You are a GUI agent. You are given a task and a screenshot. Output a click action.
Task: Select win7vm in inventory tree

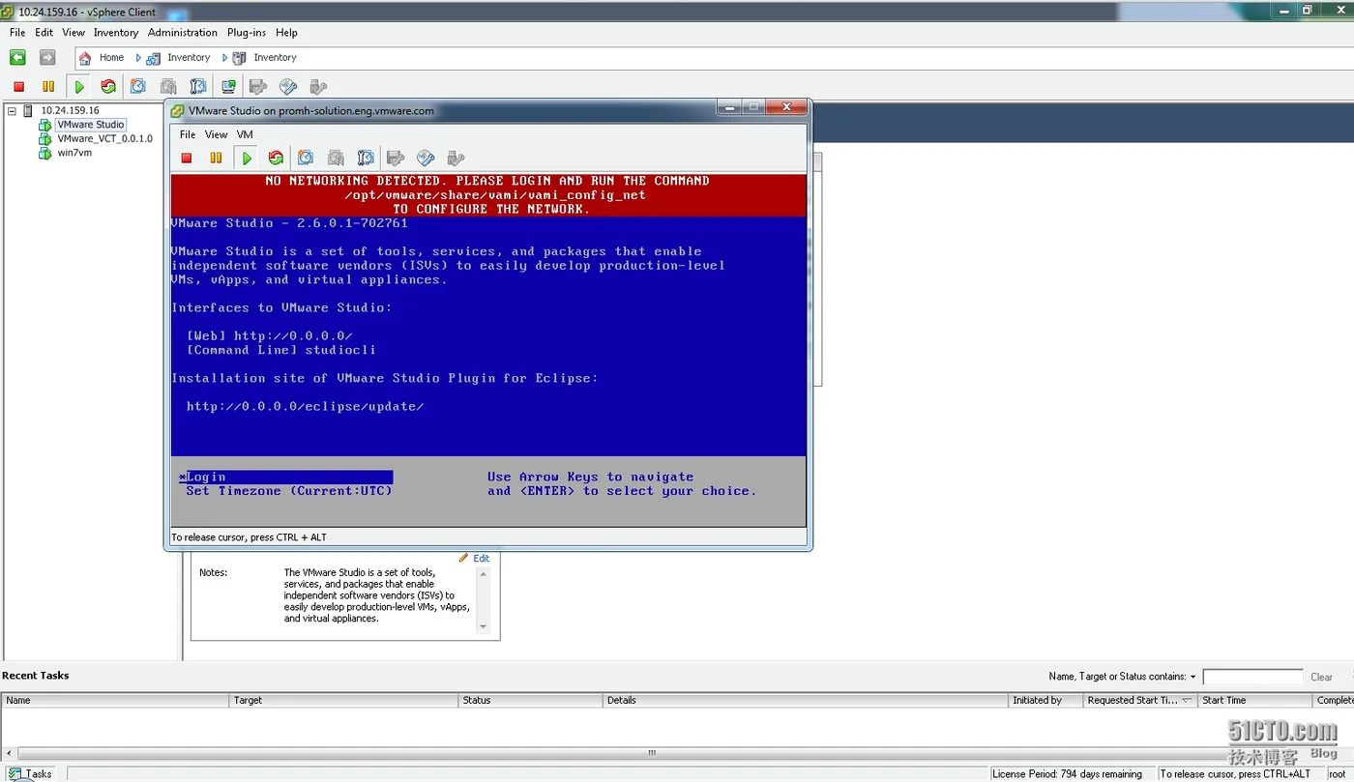[x=74, y=153]
